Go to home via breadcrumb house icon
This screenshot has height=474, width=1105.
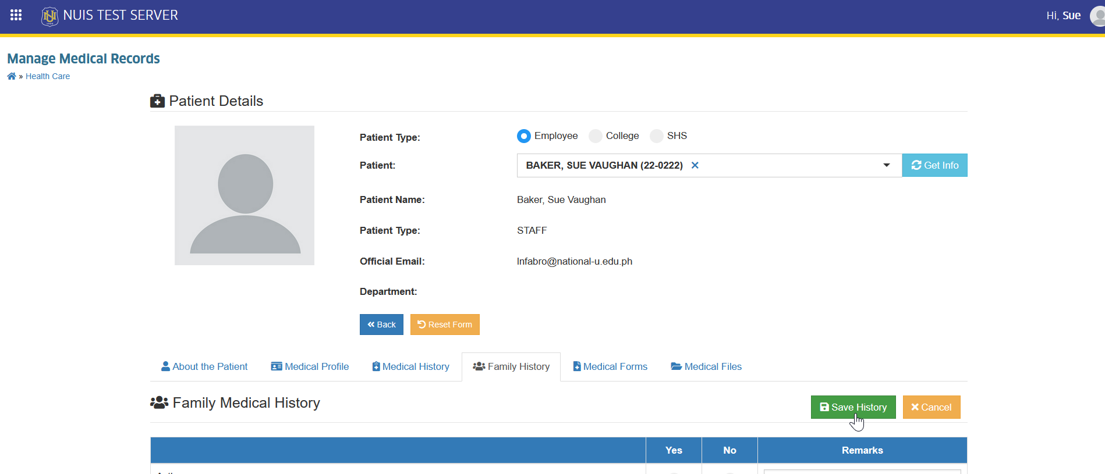pyautogui.click(x=12, y=76)
